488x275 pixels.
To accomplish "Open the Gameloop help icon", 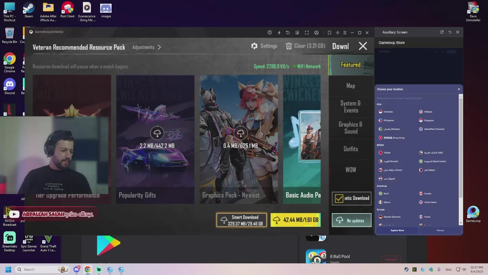I will (270, 32).
